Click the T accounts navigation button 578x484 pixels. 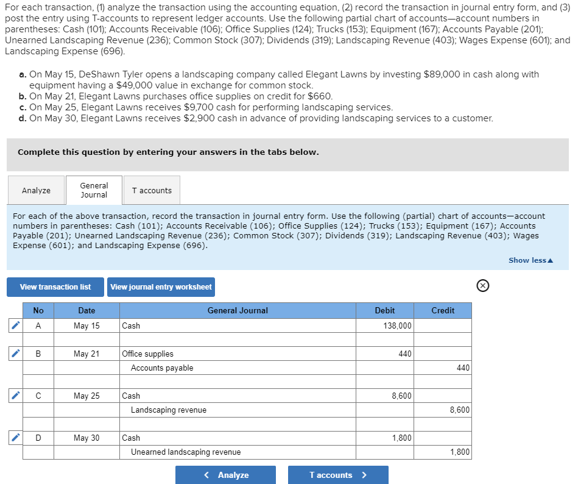(338, 475)
